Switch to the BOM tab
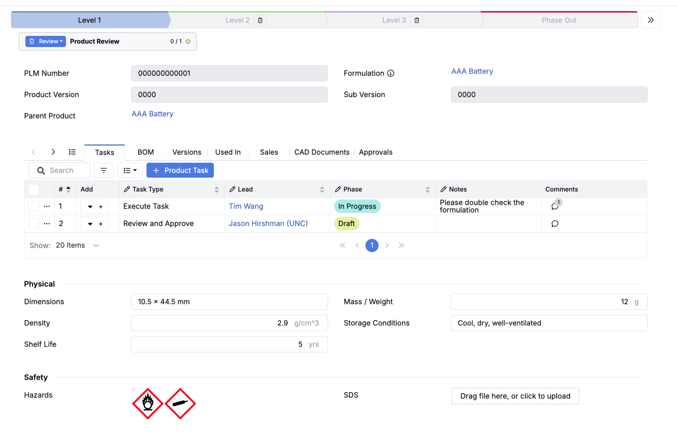The width and height of the screenshot is (678, 442). pyautogui.click(x=146, y=152)
